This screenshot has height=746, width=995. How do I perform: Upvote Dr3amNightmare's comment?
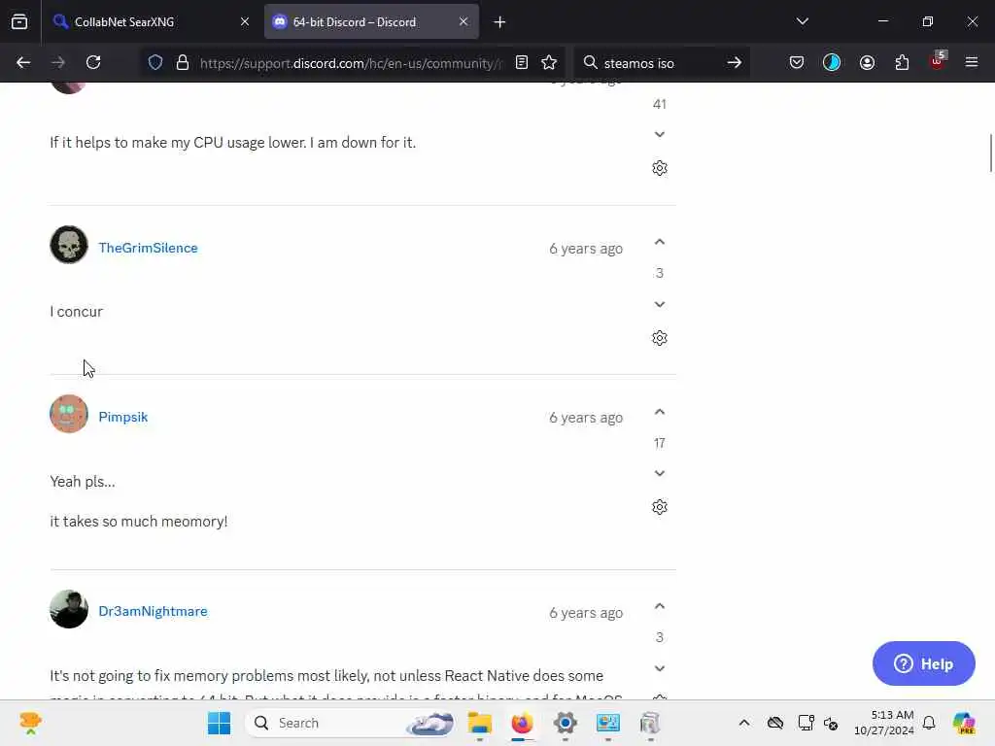(660, 606)
